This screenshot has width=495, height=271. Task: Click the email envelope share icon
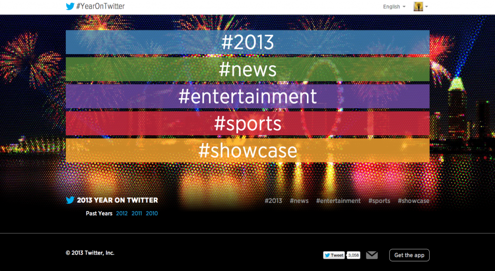372,255
